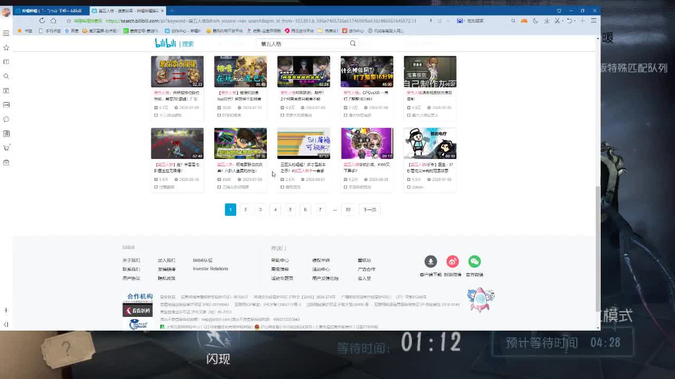Click the green WeChat official account icon
This screenshot has width=675, height=379.
coord(475,262)
